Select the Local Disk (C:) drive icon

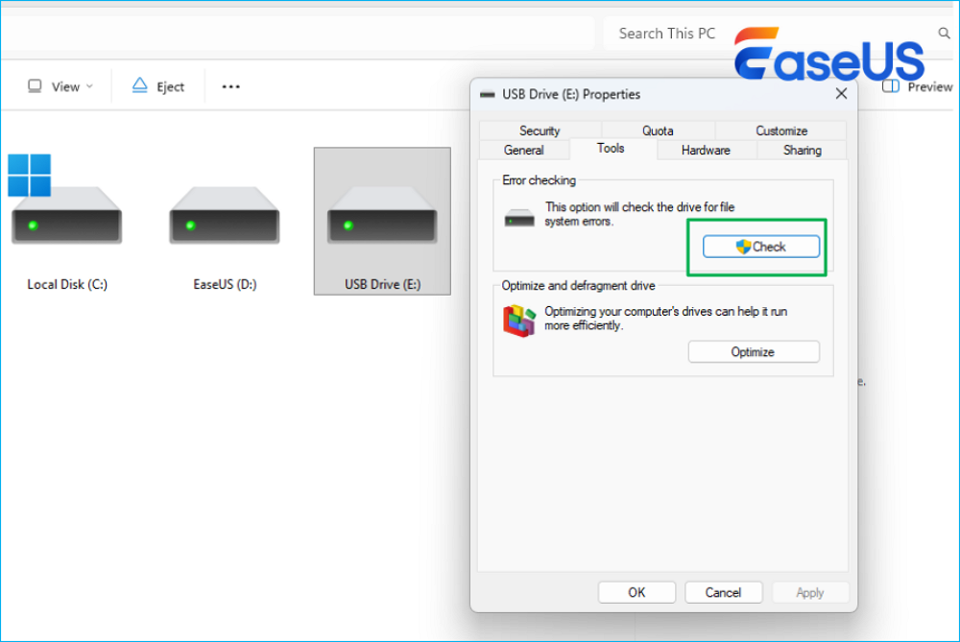pyautogui.click(x=66, y=216)
